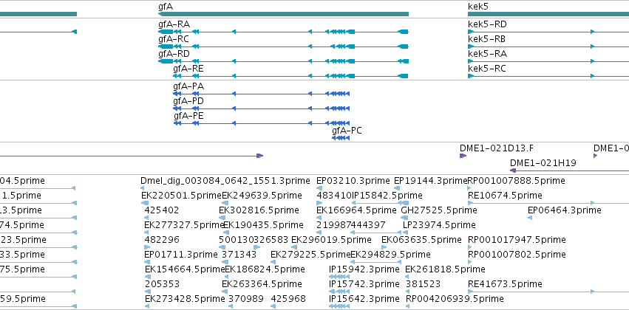Open EK063635.5prime EST label
Image resolution: width=629 pixels, height=310 pixels.
coord(421,240)
